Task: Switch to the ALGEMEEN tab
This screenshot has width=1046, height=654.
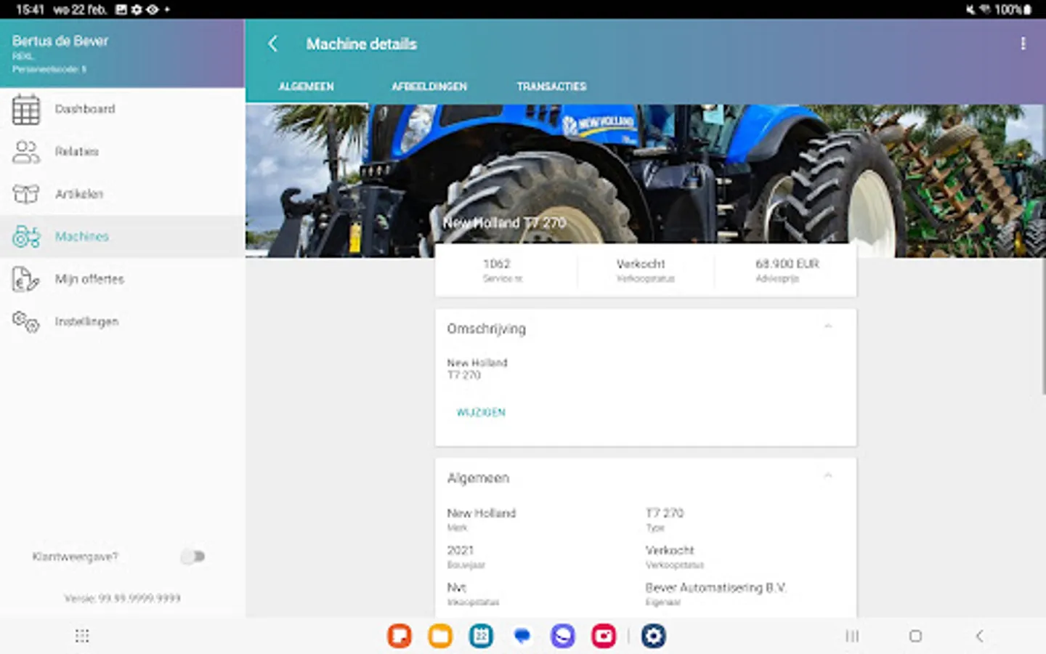Action: tap(307, 86)
